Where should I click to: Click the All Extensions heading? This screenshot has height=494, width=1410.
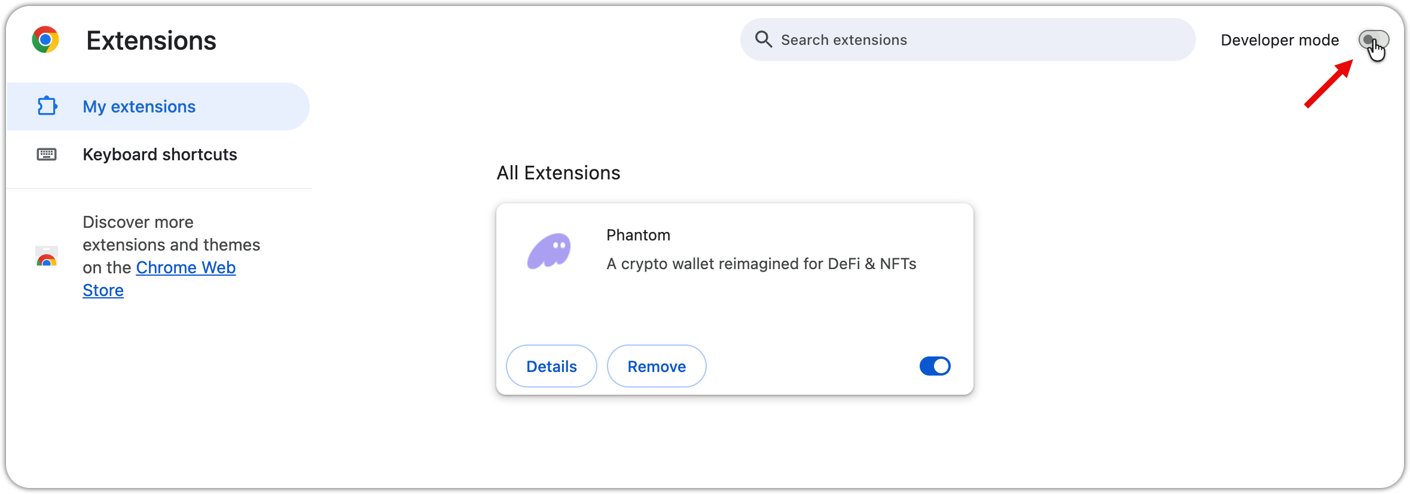[558, 173]
